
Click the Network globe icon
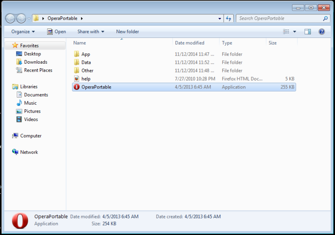click(x=15, y=152)
